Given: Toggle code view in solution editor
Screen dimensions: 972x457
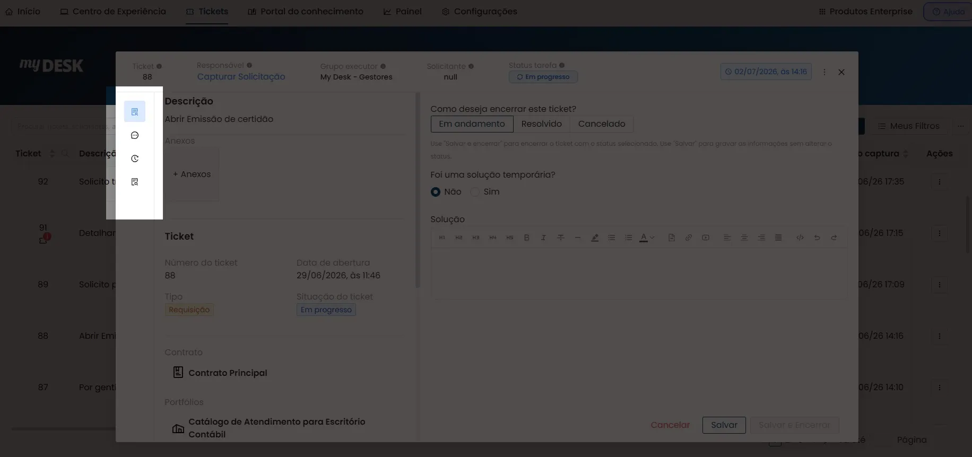Looking at the screenshot, I should pyautogui.click(x=800, y=238).
